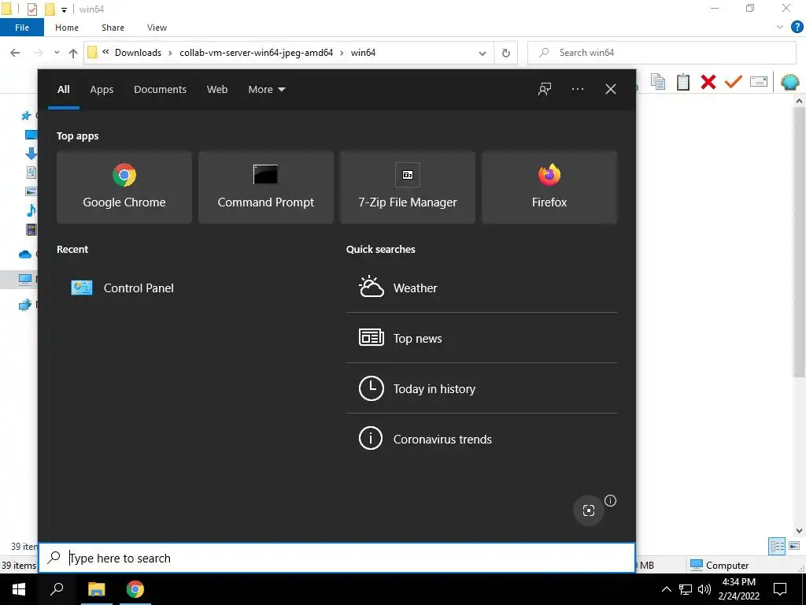Viewport: 806px width, 605px height.
Task: Click the Explorer vertical scrollbar
Action: [x=798, y=242]
